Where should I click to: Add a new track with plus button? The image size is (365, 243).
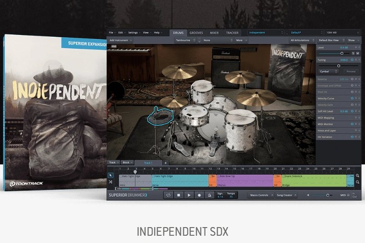click(165, 163)
